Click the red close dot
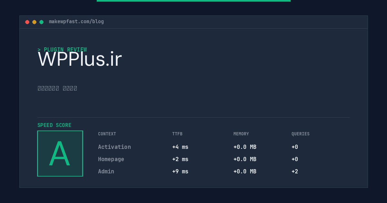 pos(27,22)
